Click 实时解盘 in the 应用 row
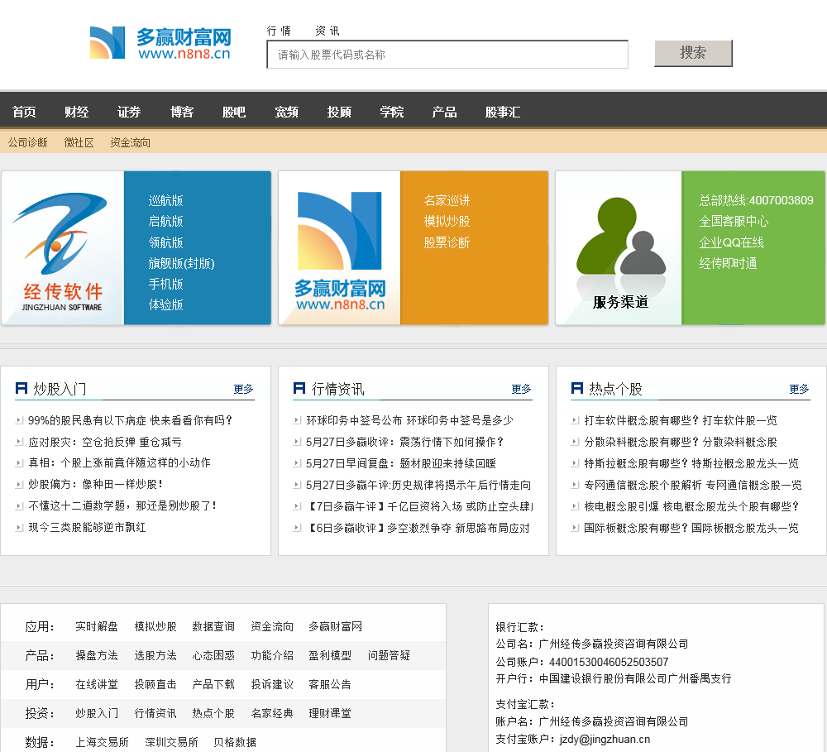 (97, 626)
